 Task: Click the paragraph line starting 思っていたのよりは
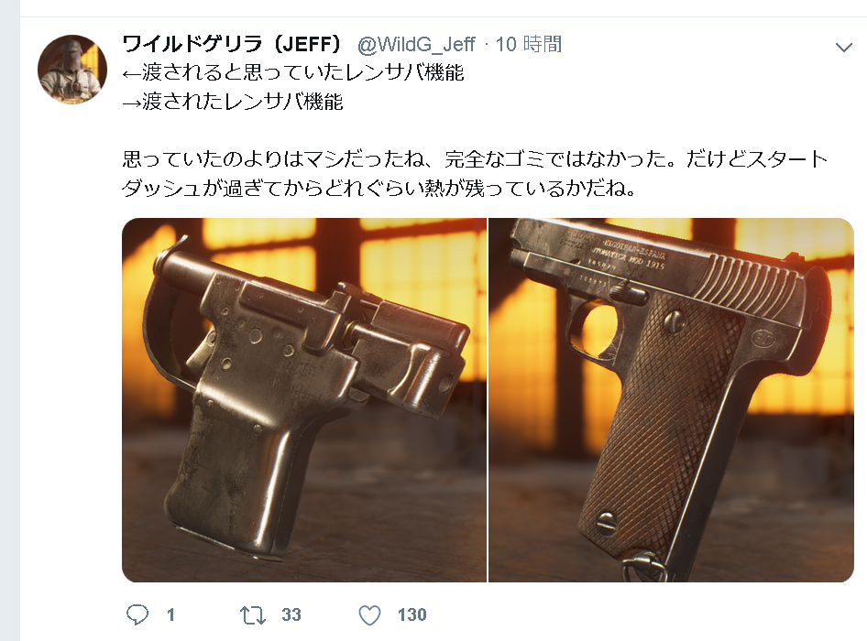475,159
